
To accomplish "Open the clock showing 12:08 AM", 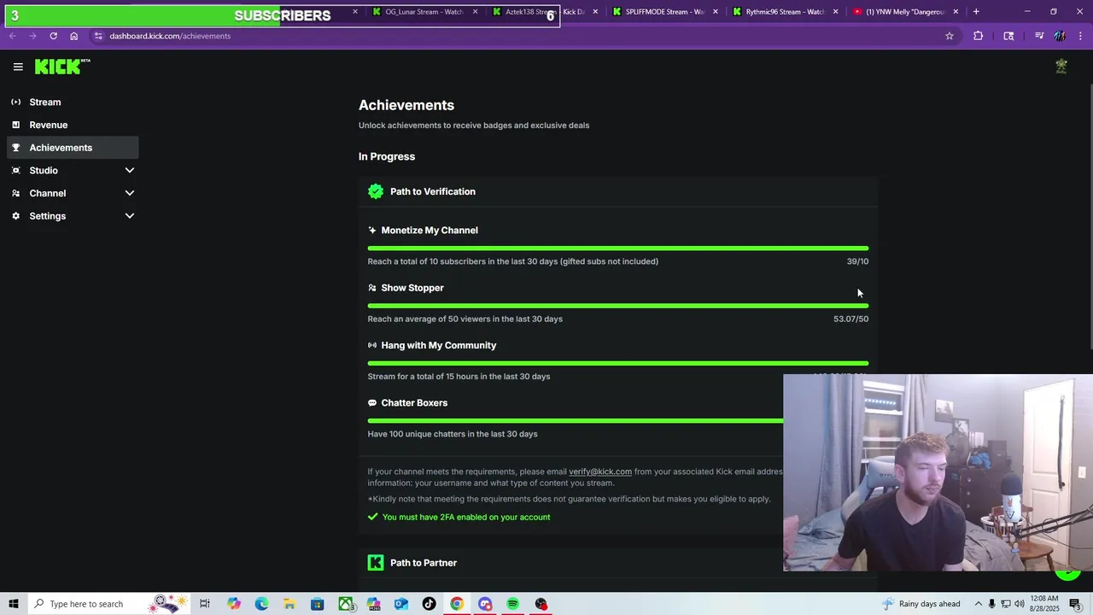I will tap(1046, 604).
